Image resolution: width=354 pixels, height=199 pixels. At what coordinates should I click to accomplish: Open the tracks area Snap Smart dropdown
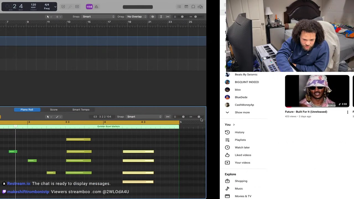[98, 17]
